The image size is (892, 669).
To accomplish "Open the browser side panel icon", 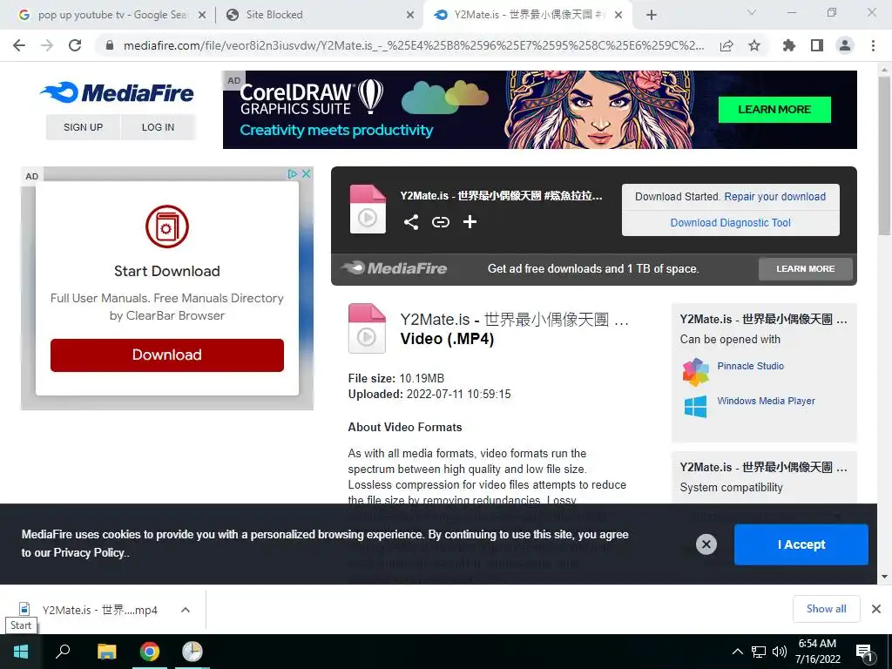I will 817,45.
